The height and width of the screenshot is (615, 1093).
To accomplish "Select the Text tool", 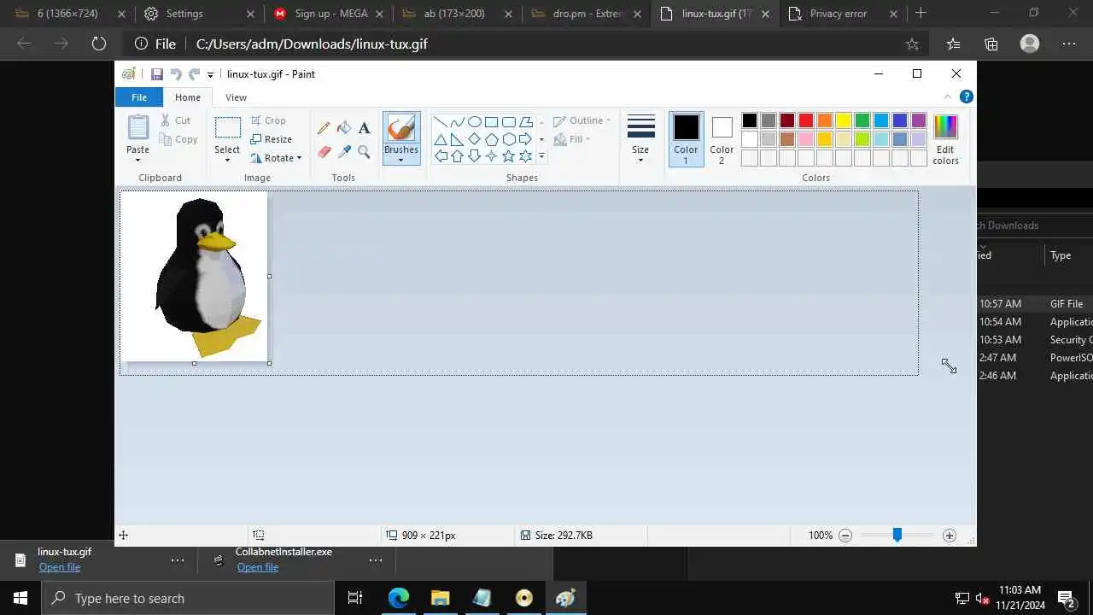I will pos(364,128).
